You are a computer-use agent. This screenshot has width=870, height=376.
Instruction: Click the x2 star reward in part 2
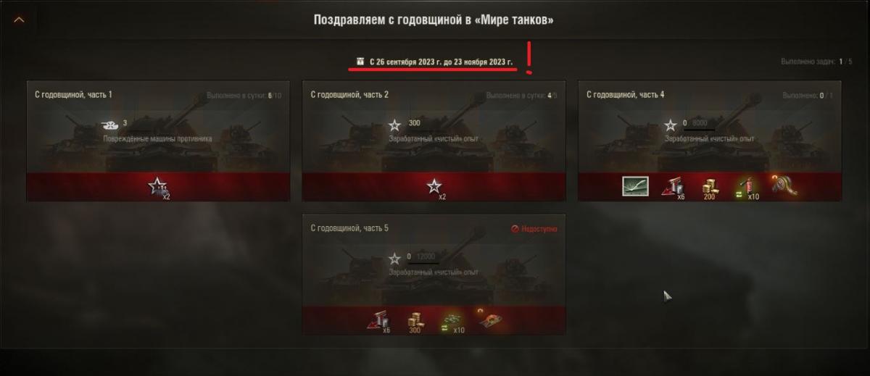click(434, 188)
